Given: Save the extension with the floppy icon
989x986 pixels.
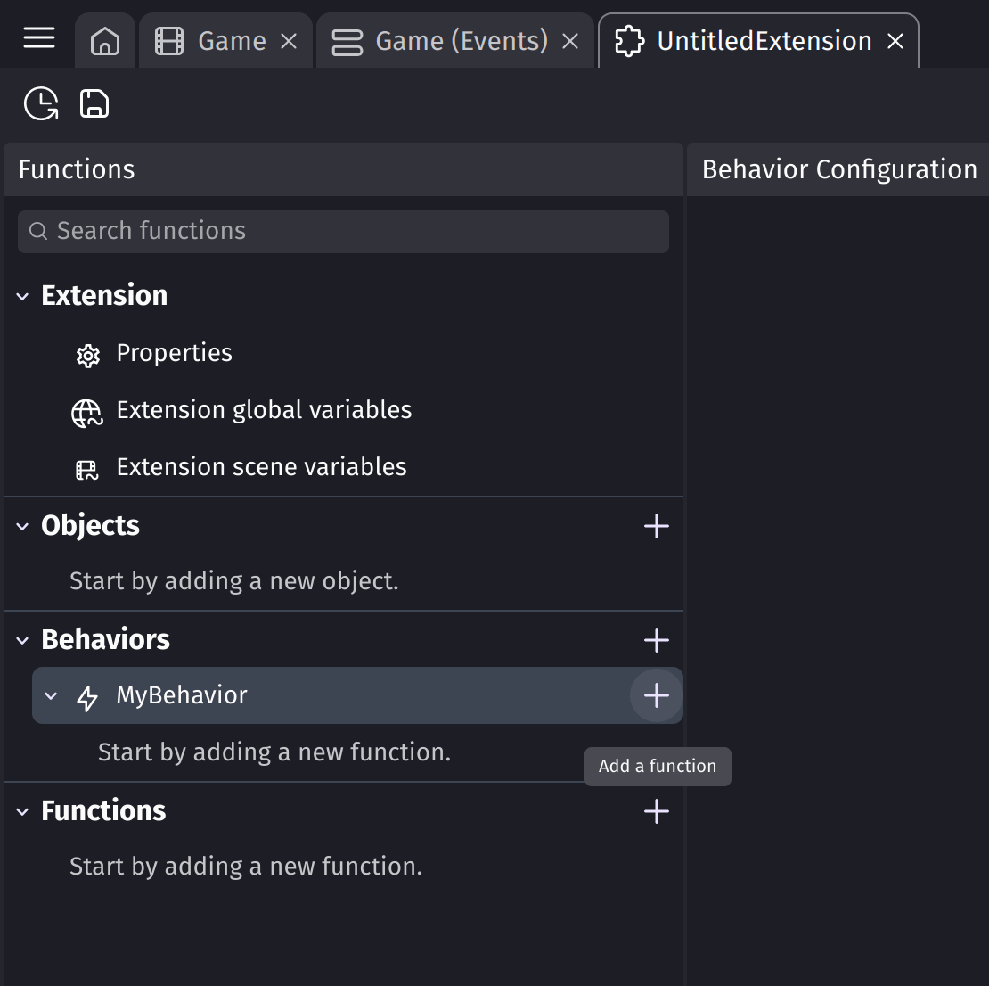Looking at the screenshot, I should (x=94, y=103).
